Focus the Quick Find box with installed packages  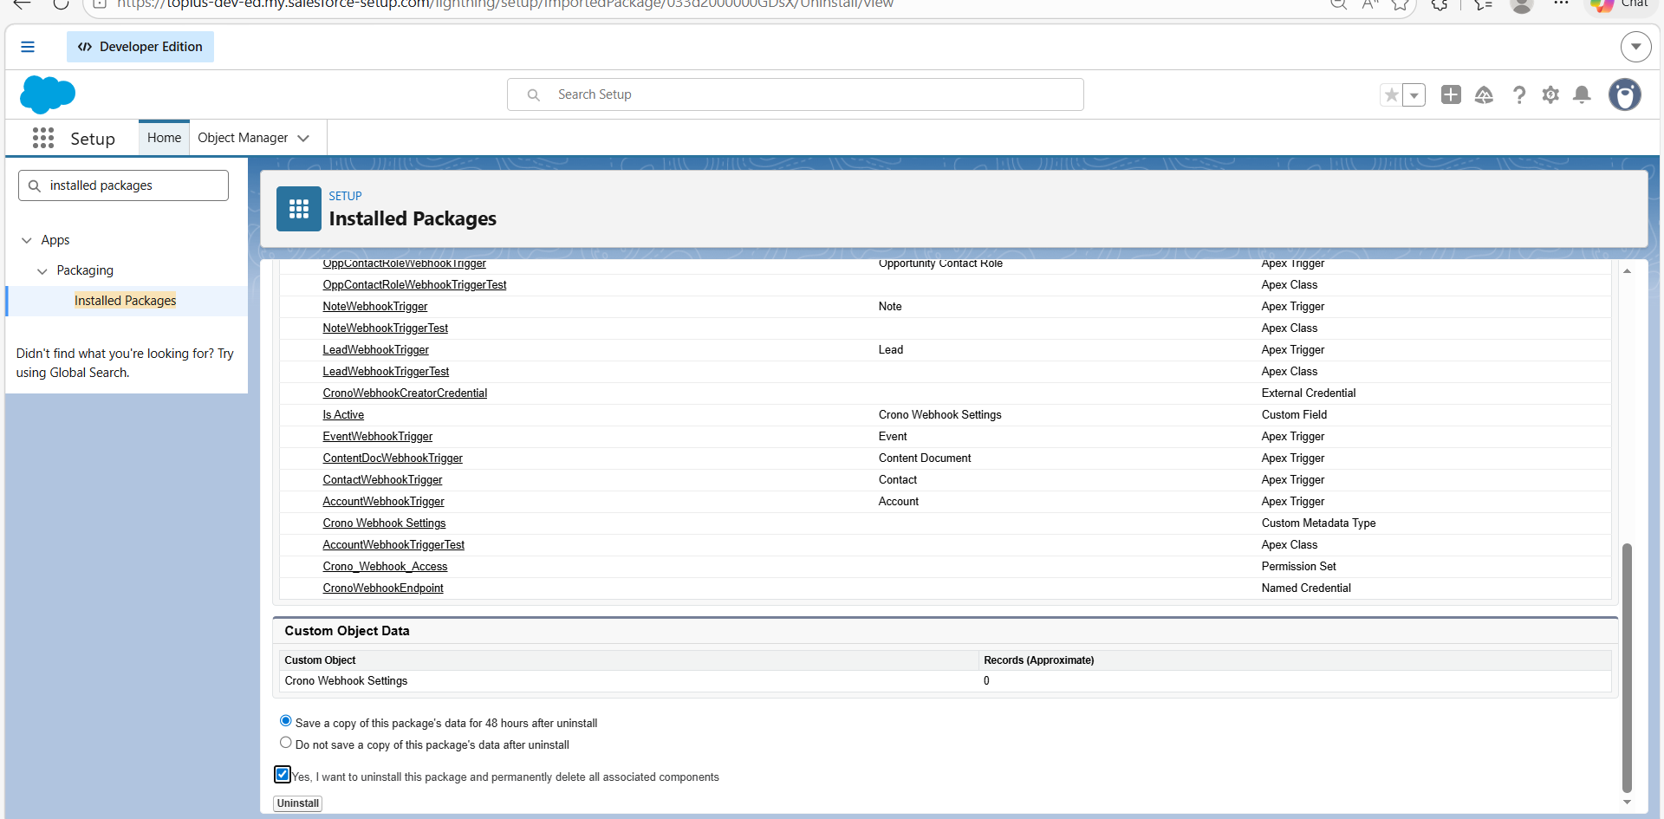point(123,185)
